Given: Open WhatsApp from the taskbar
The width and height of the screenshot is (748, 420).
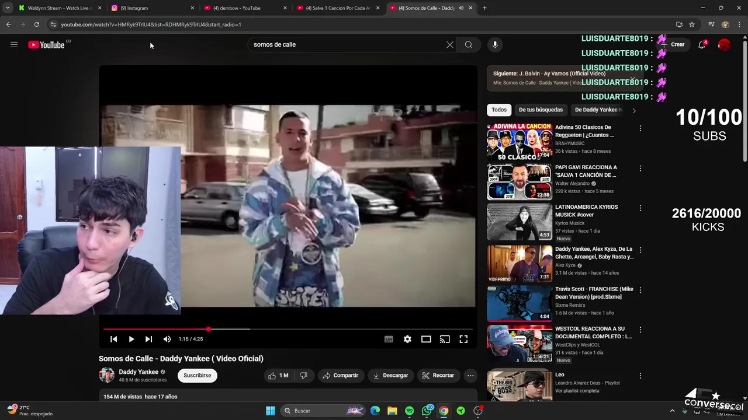Looking at the screenshot, I should pyautogui.click(x=427, y=411).
